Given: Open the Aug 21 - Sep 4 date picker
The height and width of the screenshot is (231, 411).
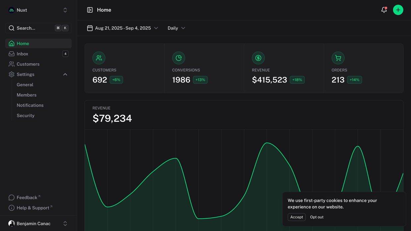Looking at the screenshot, I should tap(122, 28).
